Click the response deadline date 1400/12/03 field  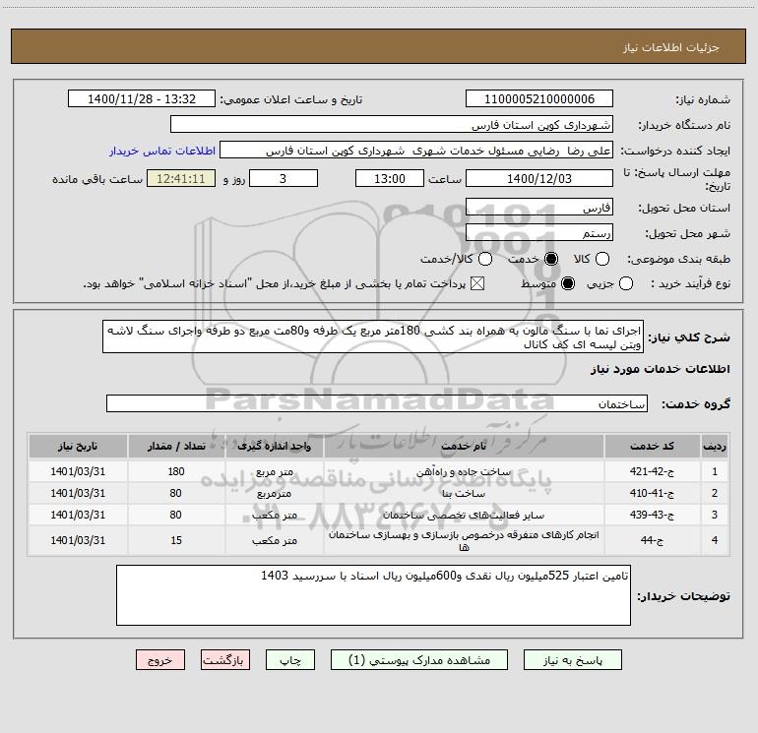(539, 179)
